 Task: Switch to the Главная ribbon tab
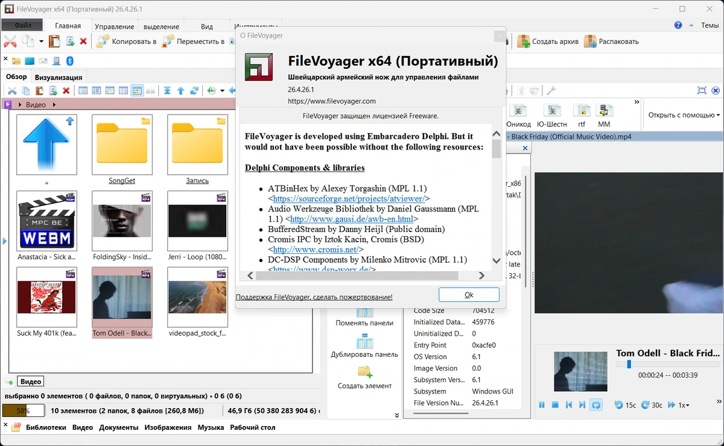(x=68, y=26)
